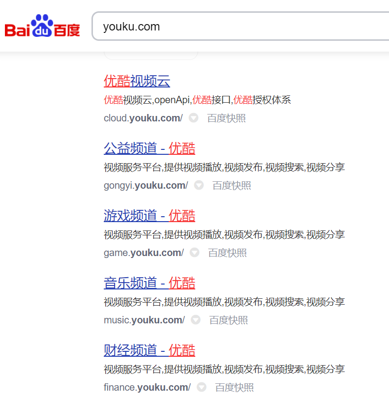The image size is (389, 400).
Task: Open the 音乐频道 - 优酷 result
Action: [149, 283]
